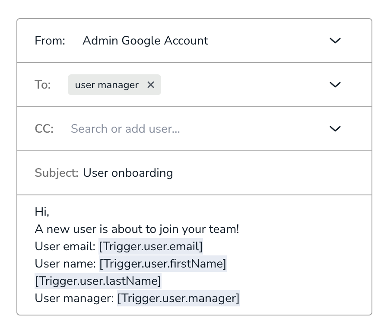Click the User email: text in body
Screen dimensions: 381x325
[65, 246]
